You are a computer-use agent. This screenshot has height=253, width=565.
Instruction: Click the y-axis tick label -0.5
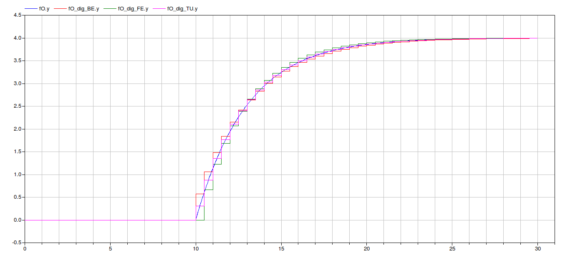(17, 243)
